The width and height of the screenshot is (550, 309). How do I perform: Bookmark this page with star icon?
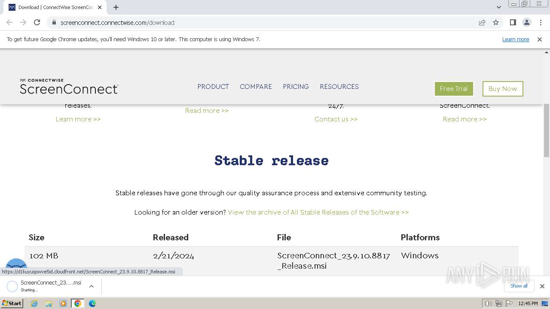pos(496,22)
